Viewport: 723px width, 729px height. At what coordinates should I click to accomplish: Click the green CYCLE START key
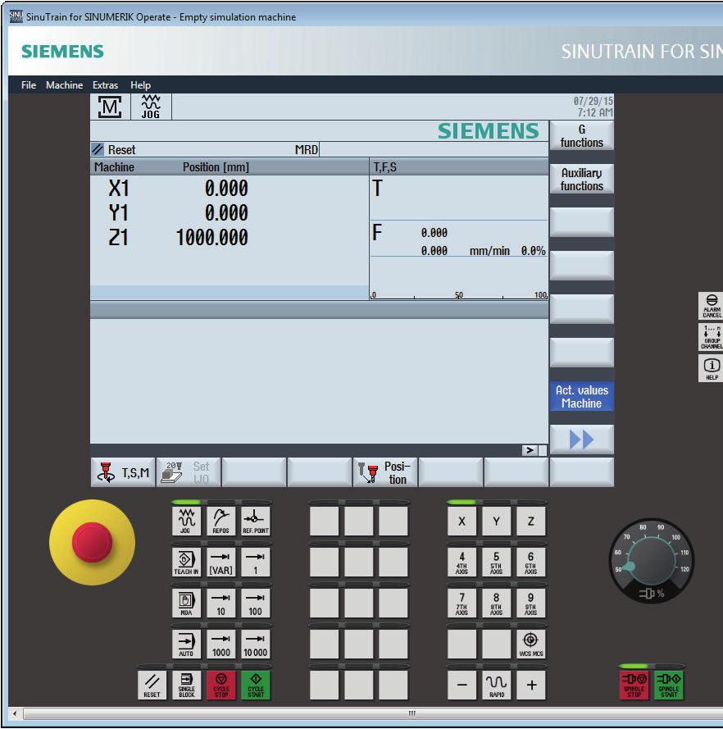pyautogui.click(x=255, y=685)
